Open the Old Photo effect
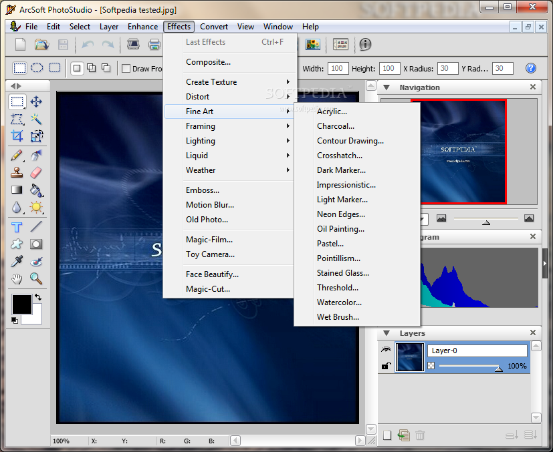 pyautogui.click(x=229, y=220)
